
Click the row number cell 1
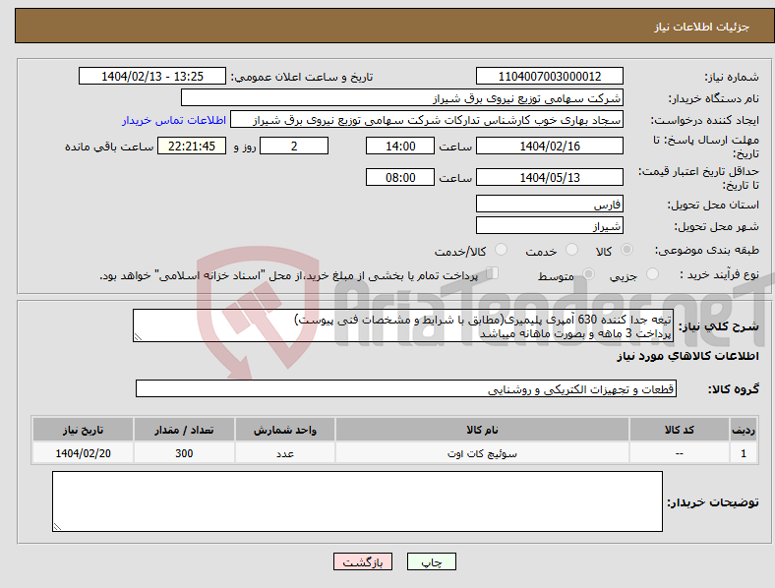[x=744, y=453]
